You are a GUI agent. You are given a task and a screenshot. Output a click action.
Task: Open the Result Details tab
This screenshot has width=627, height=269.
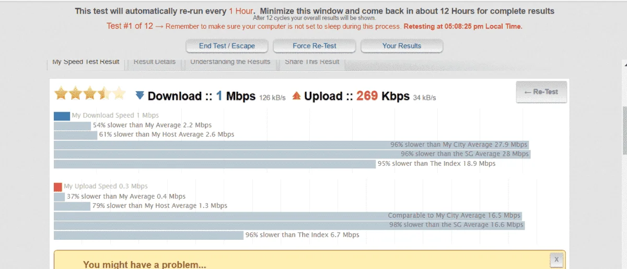155,62
